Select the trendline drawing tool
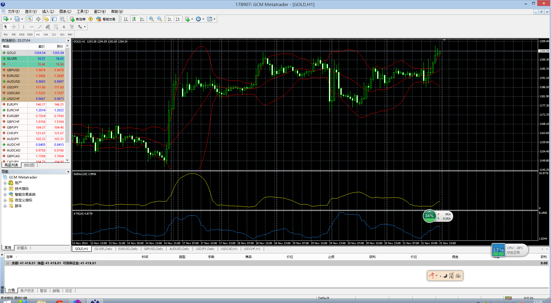551x303 pixels. (40, 27)
